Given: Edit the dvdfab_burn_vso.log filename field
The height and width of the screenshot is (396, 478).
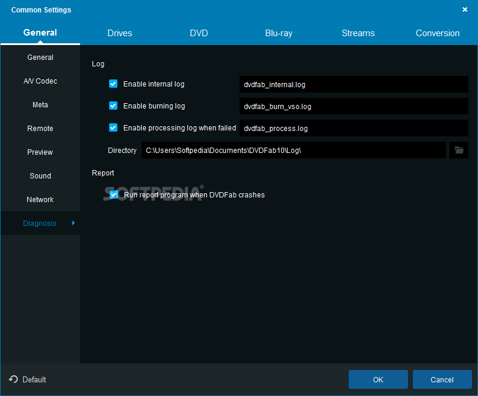Looking at the screenshot, I should (354, 106).
